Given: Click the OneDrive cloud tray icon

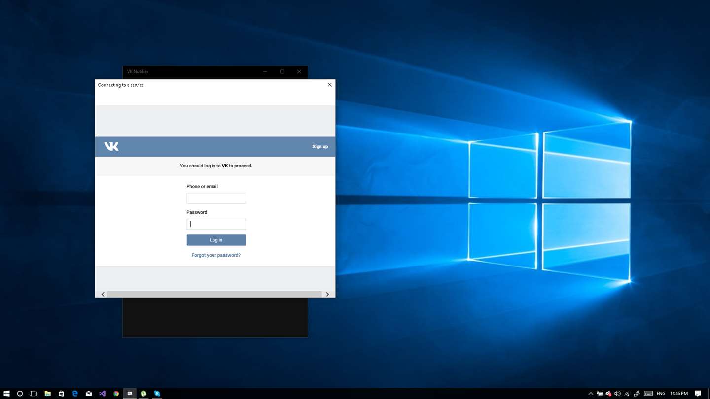Looking at the screenshot, I should pos(608,394).
